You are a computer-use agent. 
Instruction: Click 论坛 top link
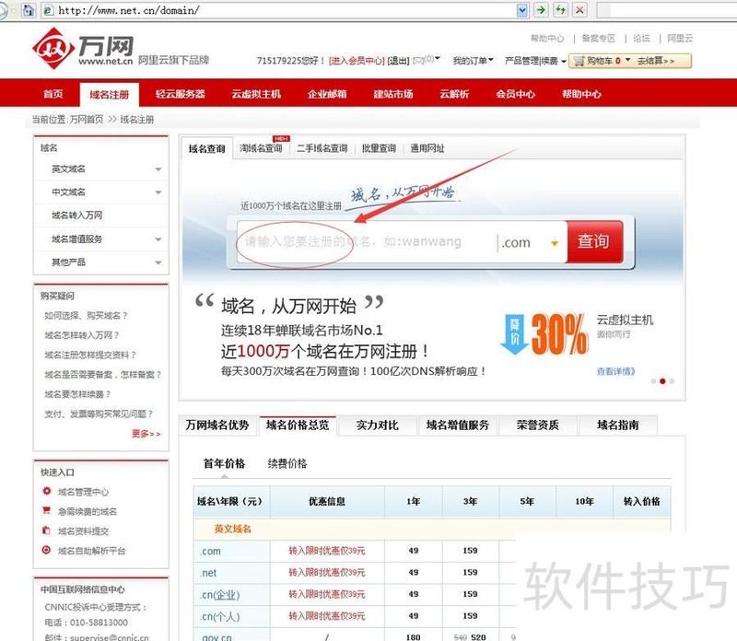(x=641, y=39)
